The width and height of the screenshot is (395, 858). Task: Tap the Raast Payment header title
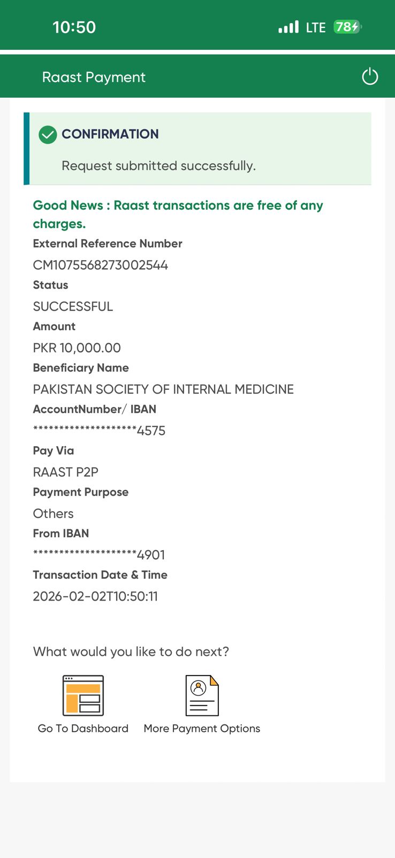click(94, 77)
